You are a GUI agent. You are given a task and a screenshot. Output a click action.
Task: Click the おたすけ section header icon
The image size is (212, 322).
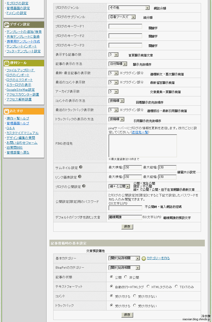pyautogui.click(x=7, y=111)
